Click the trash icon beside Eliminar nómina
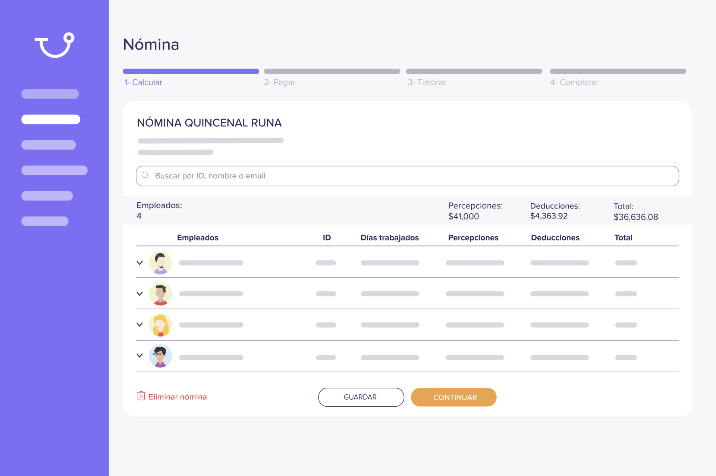 coord(141,396)
